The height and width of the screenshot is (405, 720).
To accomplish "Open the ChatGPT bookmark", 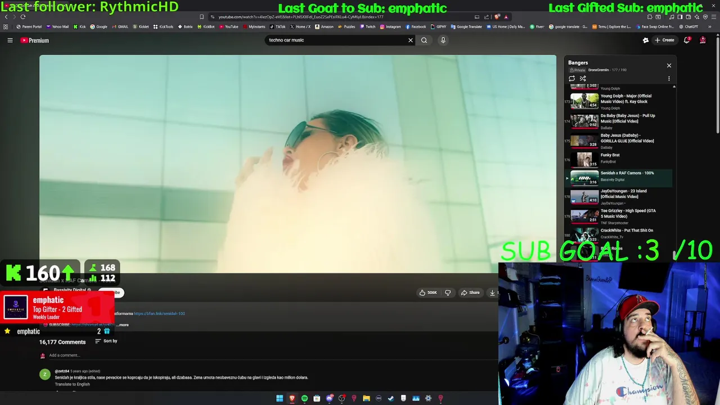I will coord(688,26).
